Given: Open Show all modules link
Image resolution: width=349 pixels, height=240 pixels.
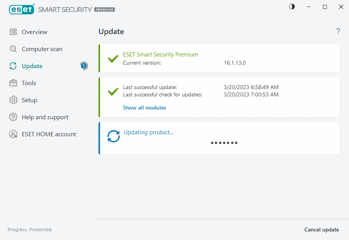Looking at the screenshot, I should [x=144, y=108].
